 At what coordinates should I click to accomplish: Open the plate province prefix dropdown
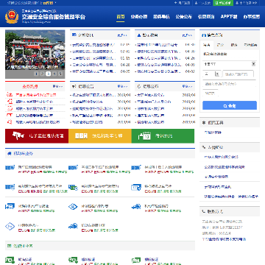pos(212,74)
